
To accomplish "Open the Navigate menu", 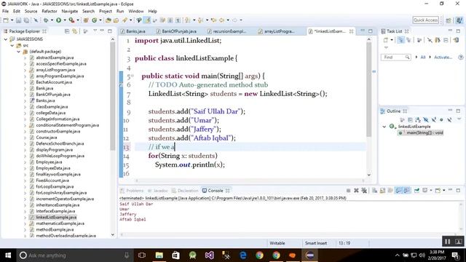I will 70,11.
